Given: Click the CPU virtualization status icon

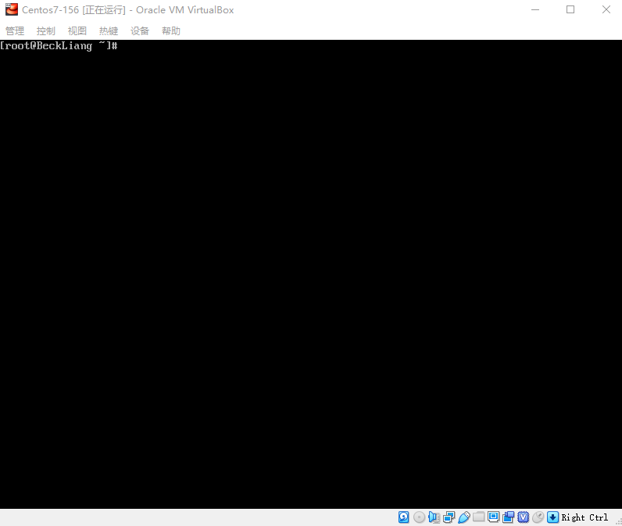Looking at the screenshot, I should (x=524, y=517).
